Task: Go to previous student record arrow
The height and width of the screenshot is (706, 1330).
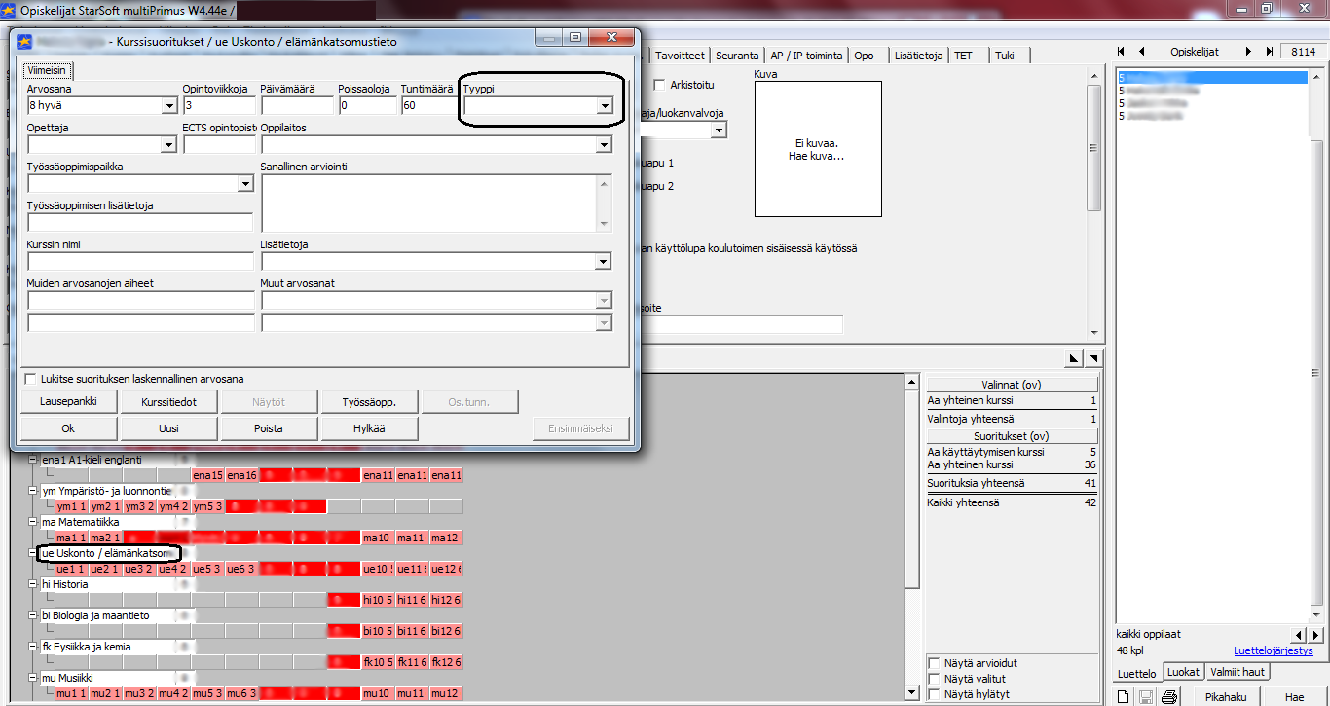Action: 1141,52
